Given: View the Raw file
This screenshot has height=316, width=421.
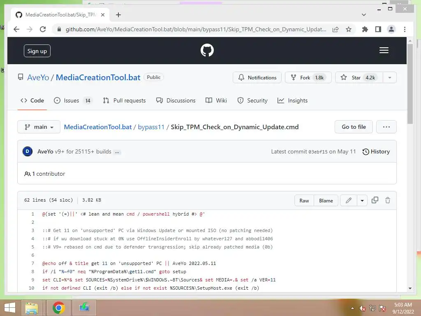Looking at the screenshot, I should click(x=304, y=200).
